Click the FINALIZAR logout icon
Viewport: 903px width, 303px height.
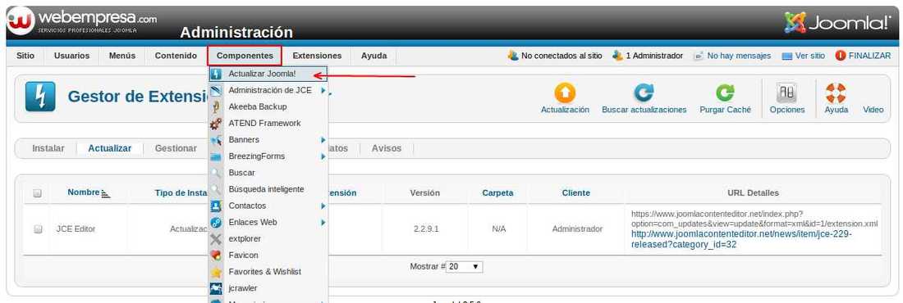pyautogui.click(x=841, y=56)
